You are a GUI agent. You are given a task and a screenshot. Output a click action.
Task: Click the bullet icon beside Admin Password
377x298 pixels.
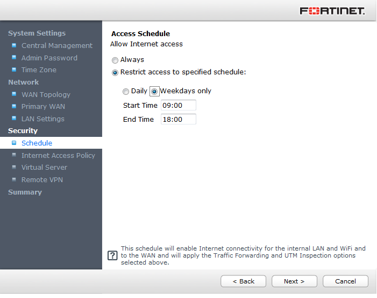[x=14, y=58]
